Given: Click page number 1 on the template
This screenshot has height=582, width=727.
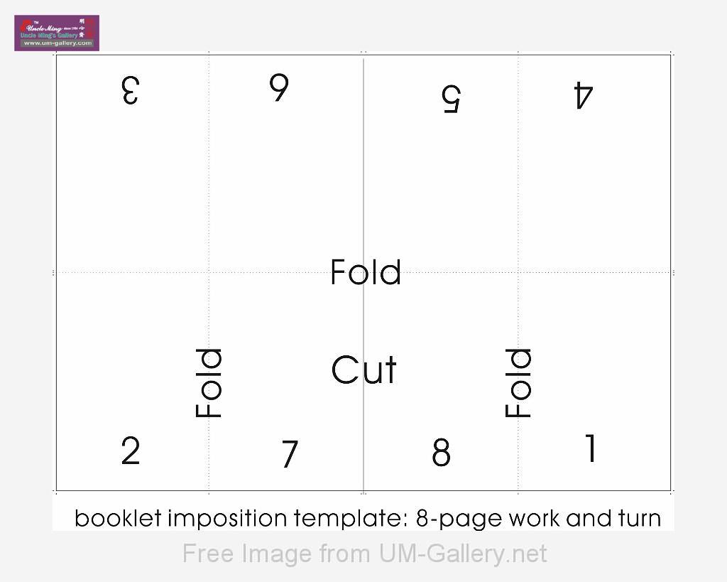Looking at the screenshot, I should [x=590, y=448].
